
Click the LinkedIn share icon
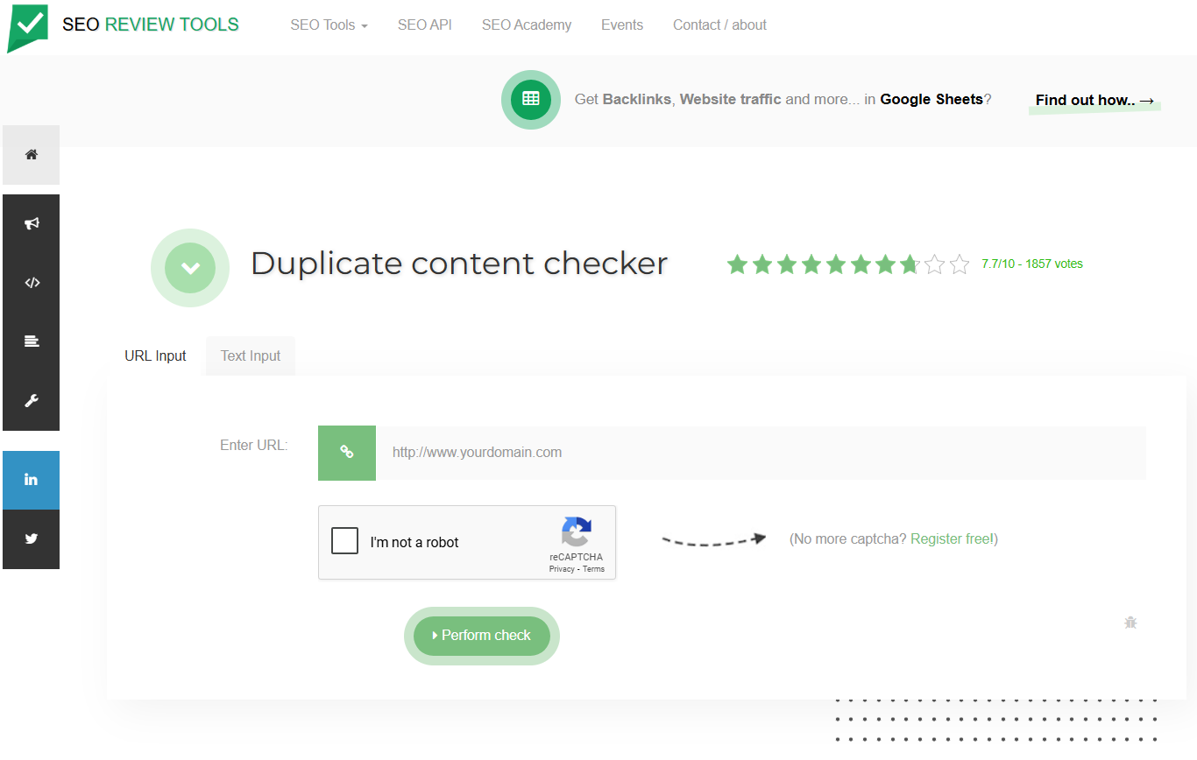32,480
